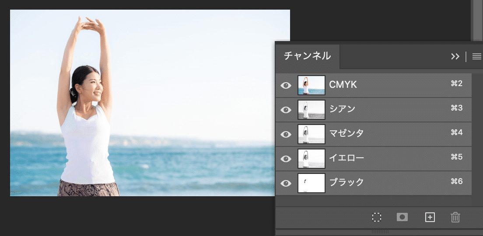Select the CMYK channel name
The height and width of the screenshot is (236, 483).
pyautogui.click(x=343, y=85)
